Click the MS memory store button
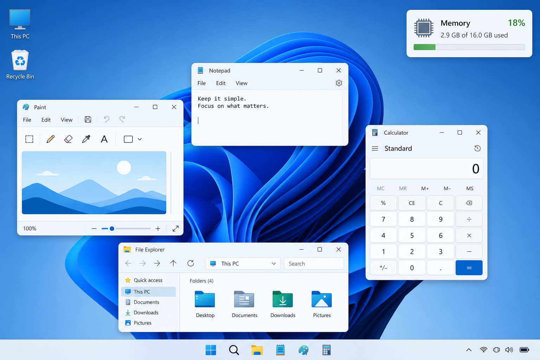Viewport: 540px width, 360px height. pyautogui.click(x=470, y=188)
